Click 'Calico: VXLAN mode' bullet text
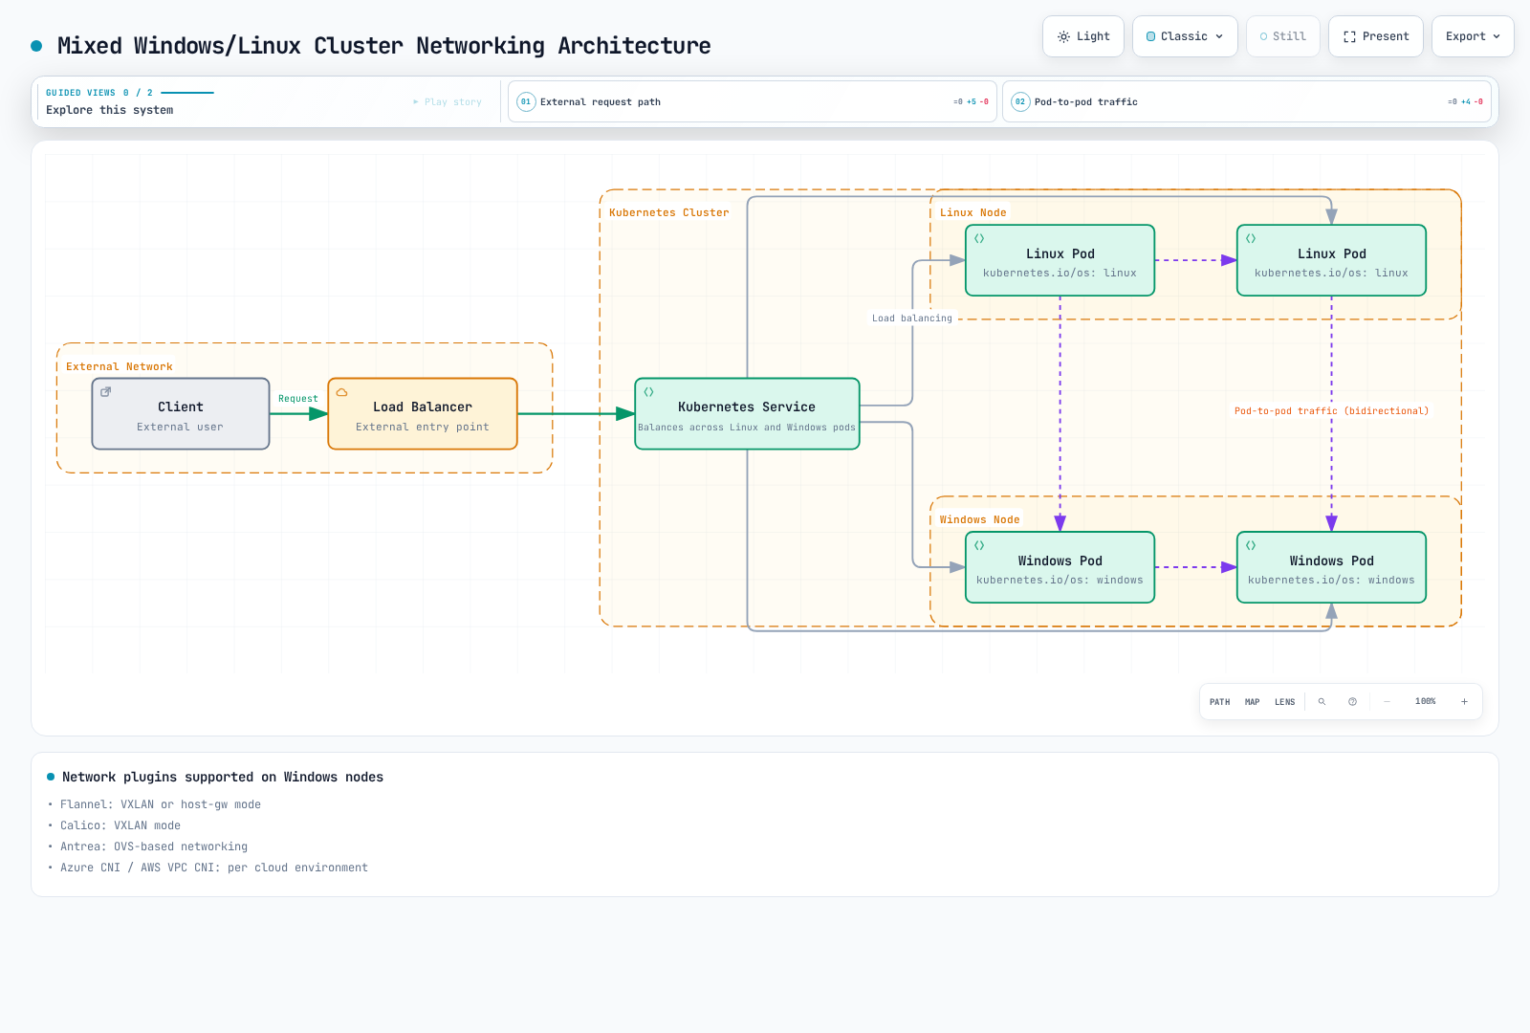1530x1033 pixels. pos(120,825)
